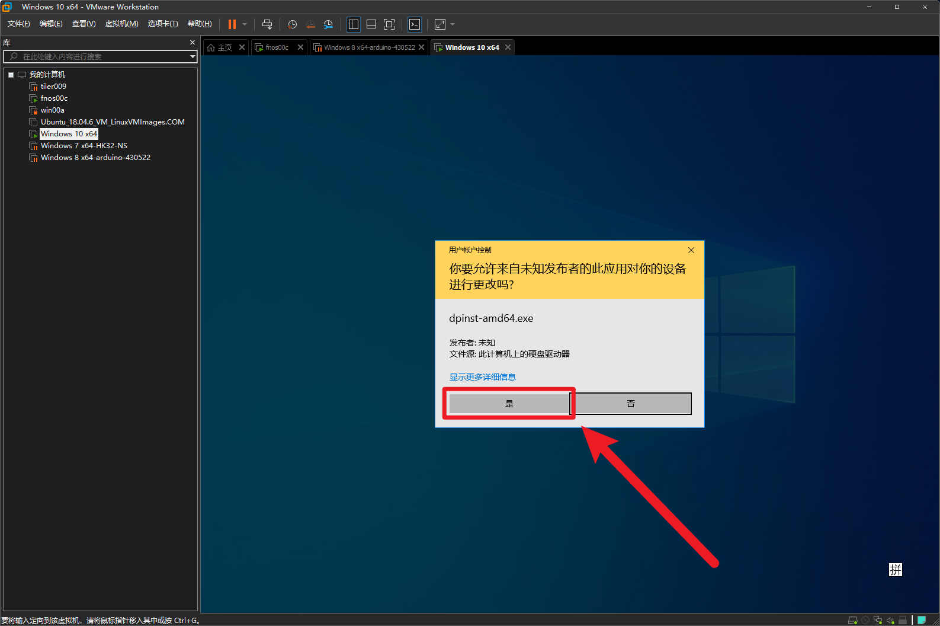Click the hard disk status icon
This screenshot has width=940, height=626.
pos(853,620)
